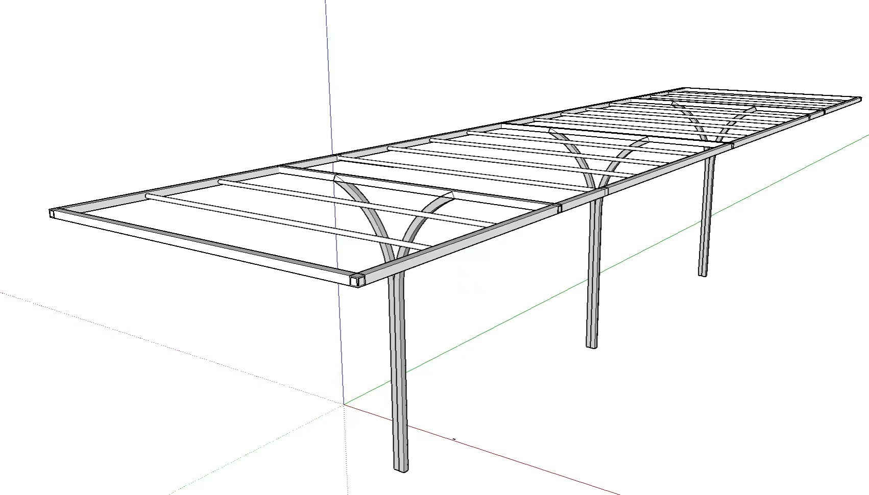Screen dimensions: 869x495
Task: Select the front-left corner end cap of frame
Action: [52, 214]
